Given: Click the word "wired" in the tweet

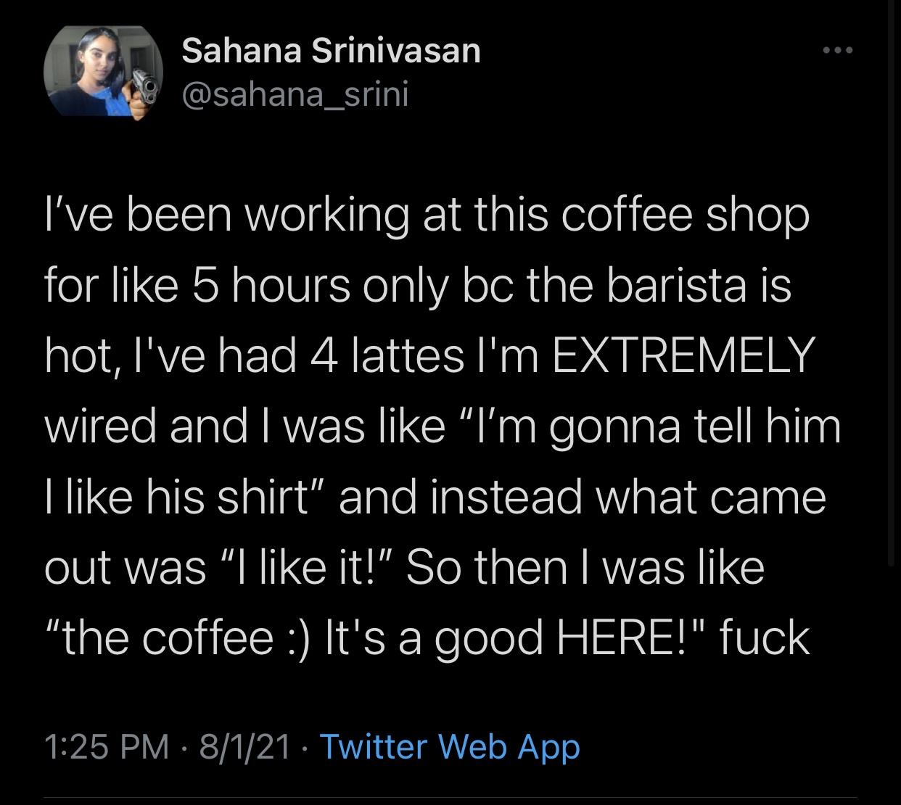Looking at the screenshot, I should 102,426.
